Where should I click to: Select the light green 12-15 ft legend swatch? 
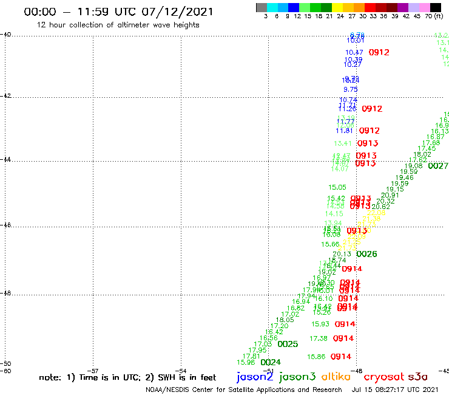305,7
